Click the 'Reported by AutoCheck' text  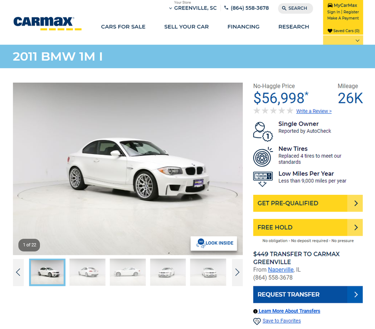click(x=305, y=131)
